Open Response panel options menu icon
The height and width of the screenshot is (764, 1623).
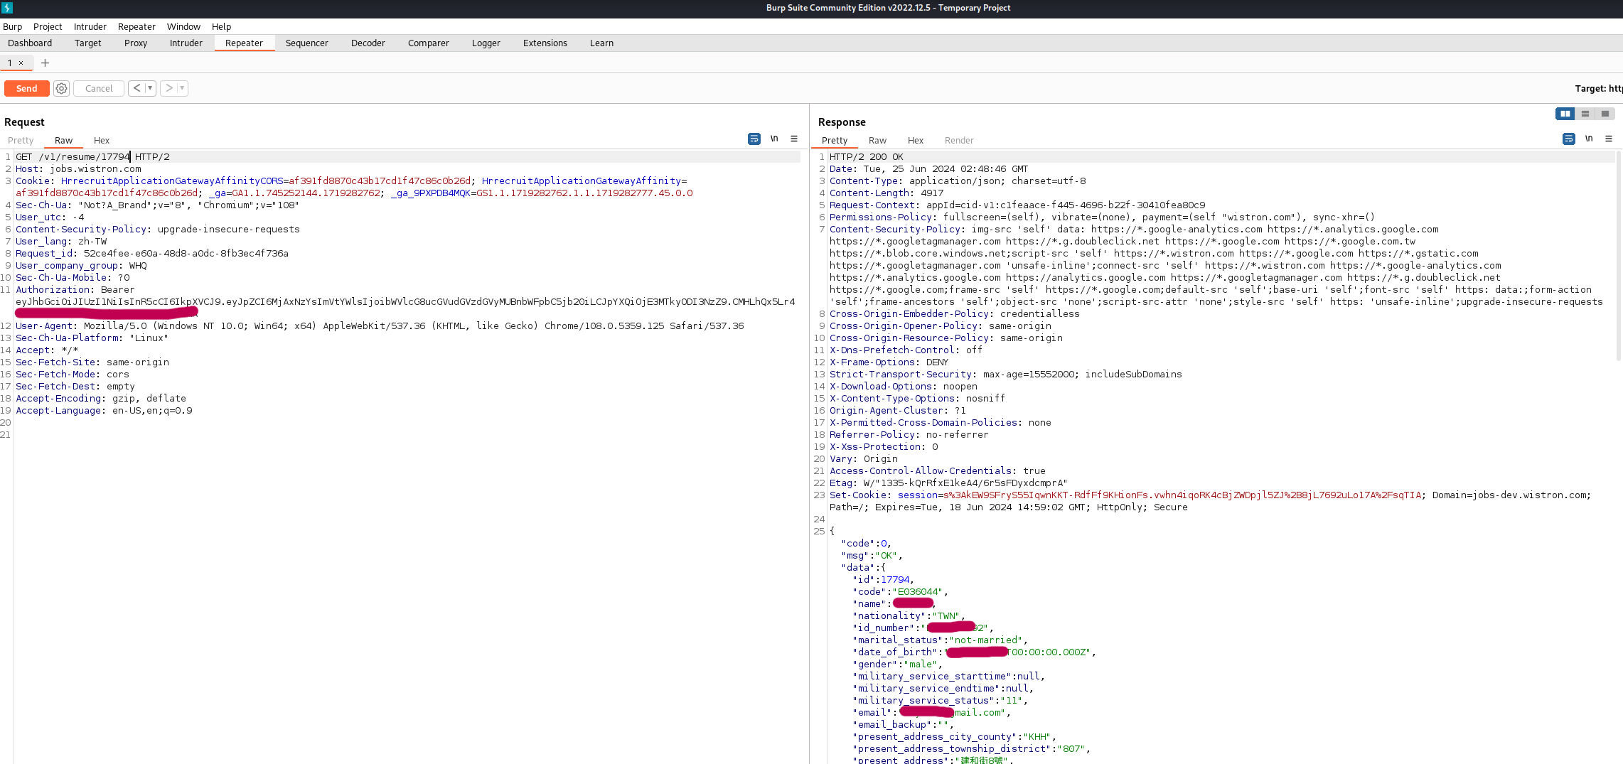click(1609, 139)
